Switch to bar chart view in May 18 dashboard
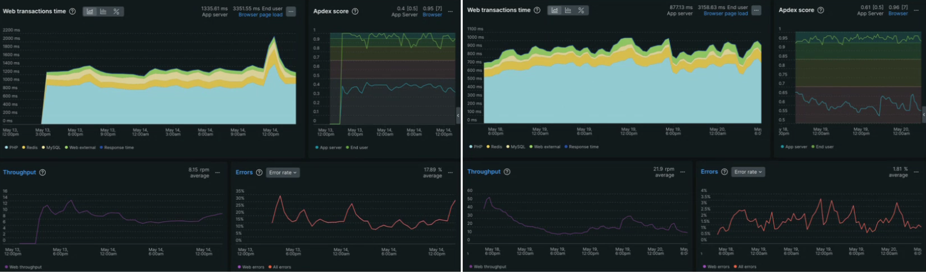 [x=567, y=10]
